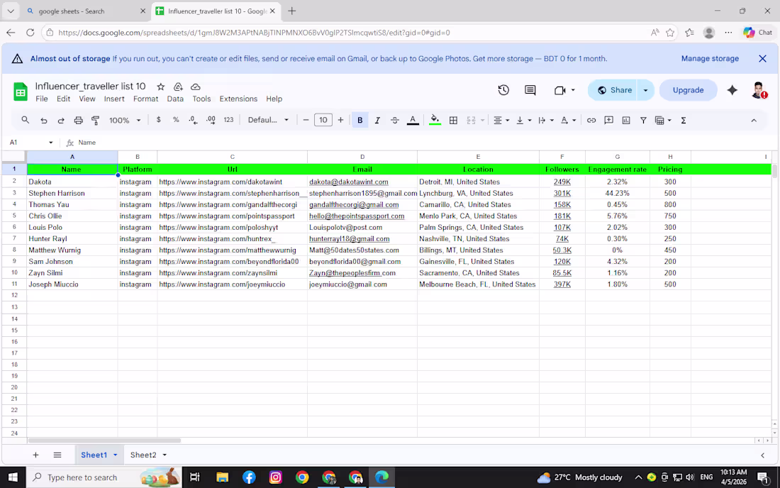
Task: Insert a comment
Action: (608, 120)
